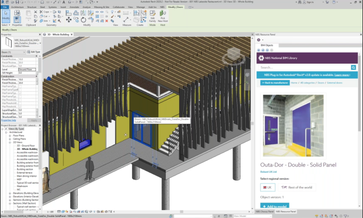Click the ViewCube in 3D view

pos(234,55)
